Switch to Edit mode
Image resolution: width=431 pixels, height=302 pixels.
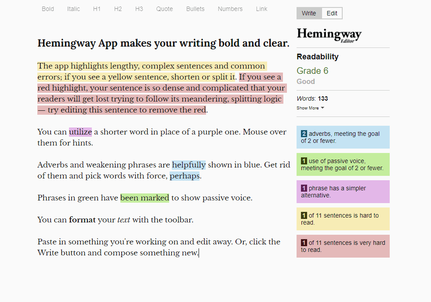click(x=332, y=13)
